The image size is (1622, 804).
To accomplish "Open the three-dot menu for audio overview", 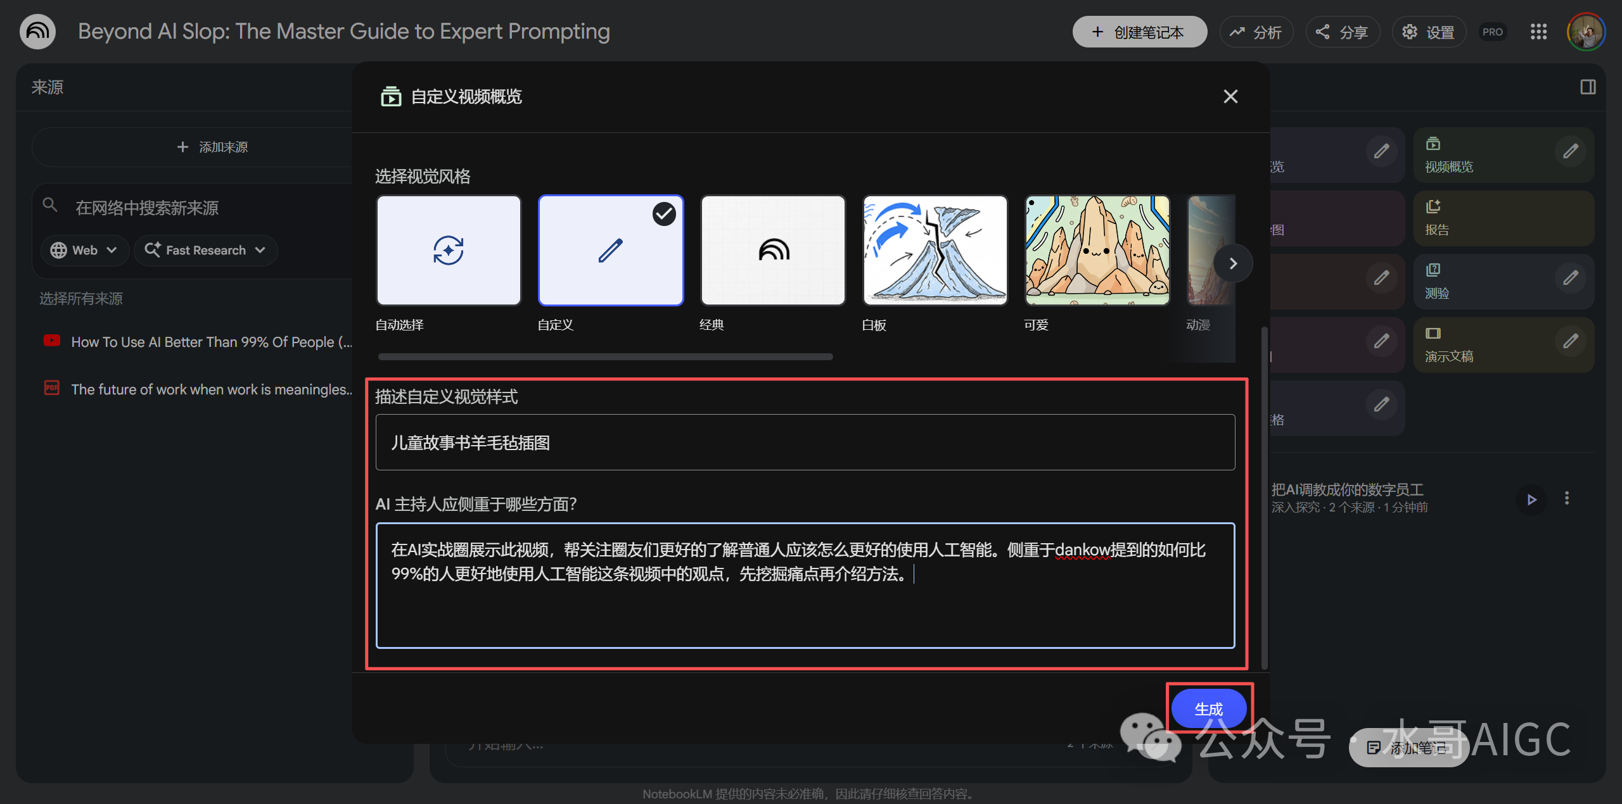I will tap(1567, 498).
